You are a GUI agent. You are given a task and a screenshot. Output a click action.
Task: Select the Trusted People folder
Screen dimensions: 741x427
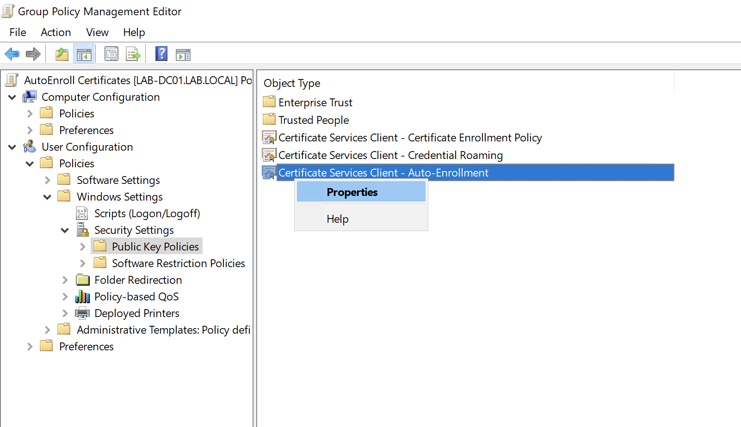[313, 120]
